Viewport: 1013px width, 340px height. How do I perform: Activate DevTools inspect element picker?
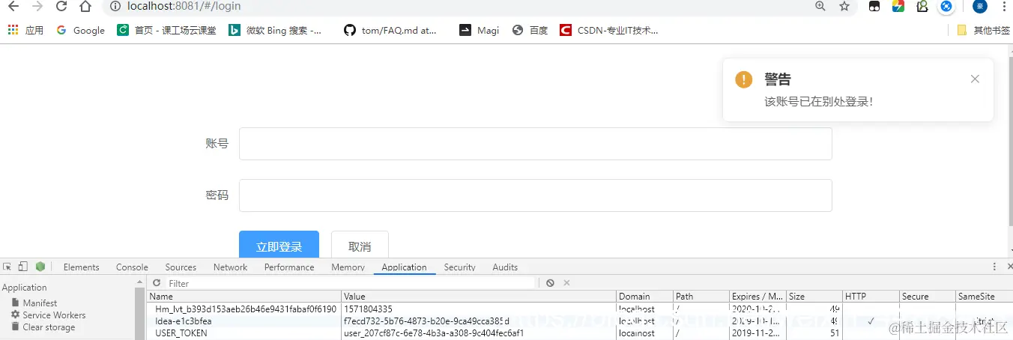pos(7,267)
